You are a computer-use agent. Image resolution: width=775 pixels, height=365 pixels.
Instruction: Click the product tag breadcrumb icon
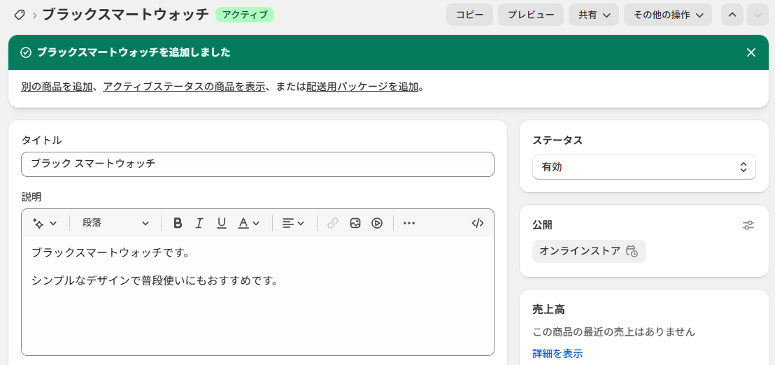pos(20,15)
